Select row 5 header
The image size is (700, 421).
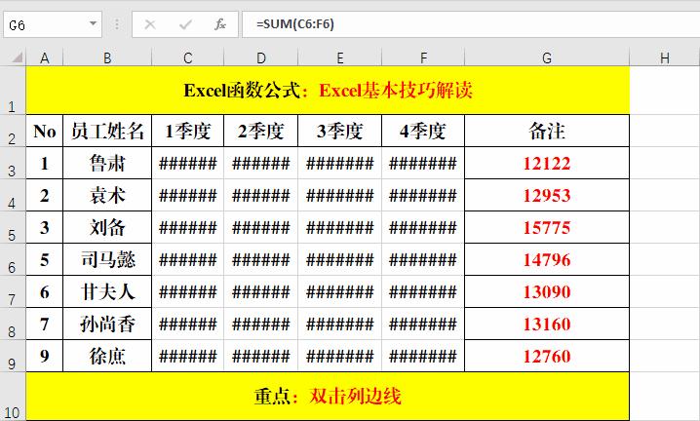pos(13,227)
